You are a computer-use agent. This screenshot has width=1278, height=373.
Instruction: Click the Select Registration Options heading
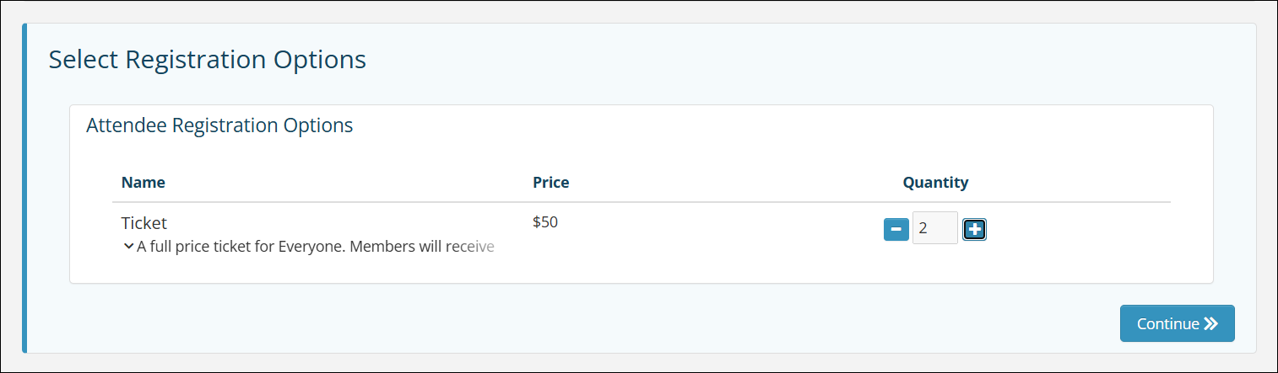point(208,60)
